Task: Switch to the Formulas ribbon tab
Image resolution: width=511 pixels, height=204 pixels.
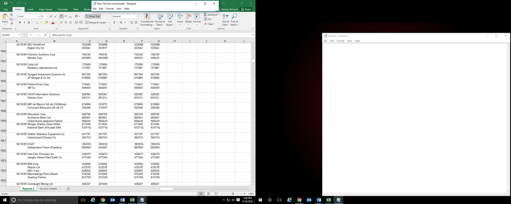Action: [x=62, y=9]
